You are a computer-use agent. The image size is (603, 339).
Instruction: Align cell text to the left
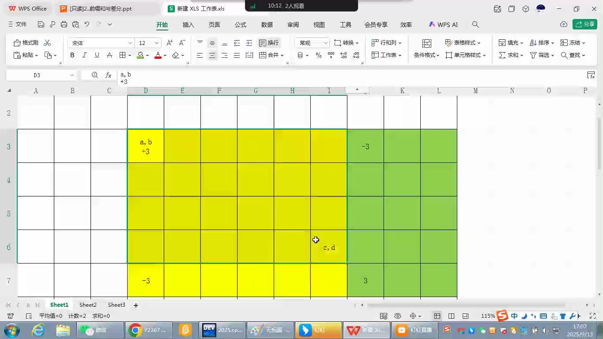tap(200, 55)
